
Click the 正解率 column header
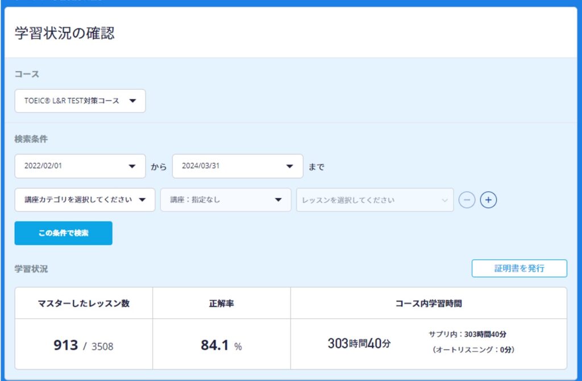click(221, 303)
